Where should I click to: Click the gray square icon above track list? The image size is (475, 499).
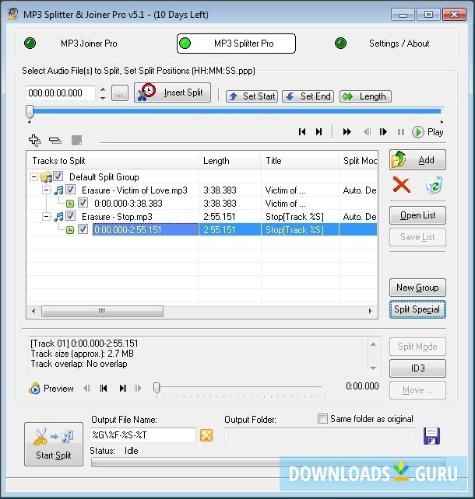coord(76,140)
